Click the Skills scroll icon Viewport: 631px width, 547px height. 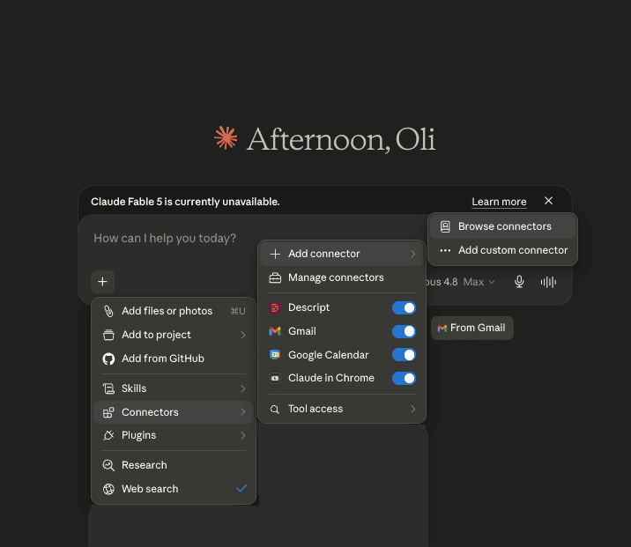pos(108,388)
